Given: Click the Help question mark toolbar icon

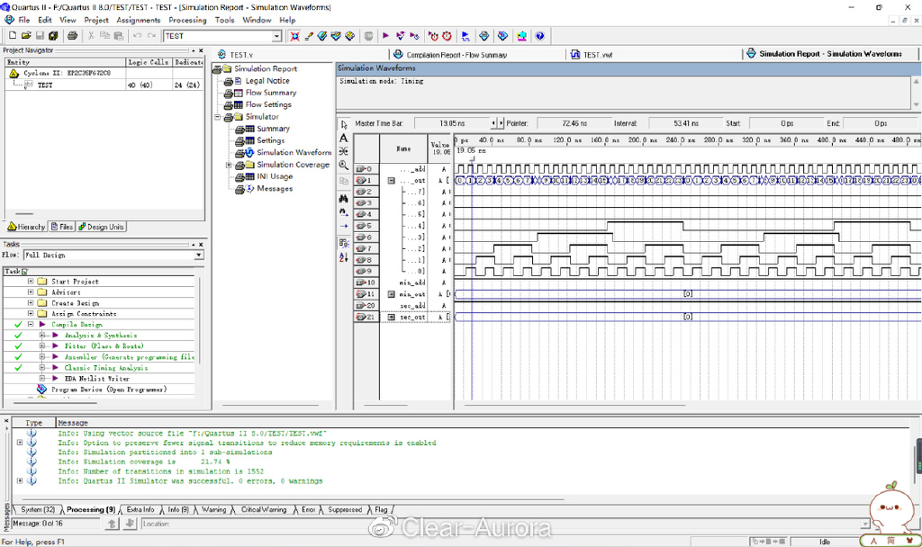Looking at the screenshot, I should click(x=540, y=36).
